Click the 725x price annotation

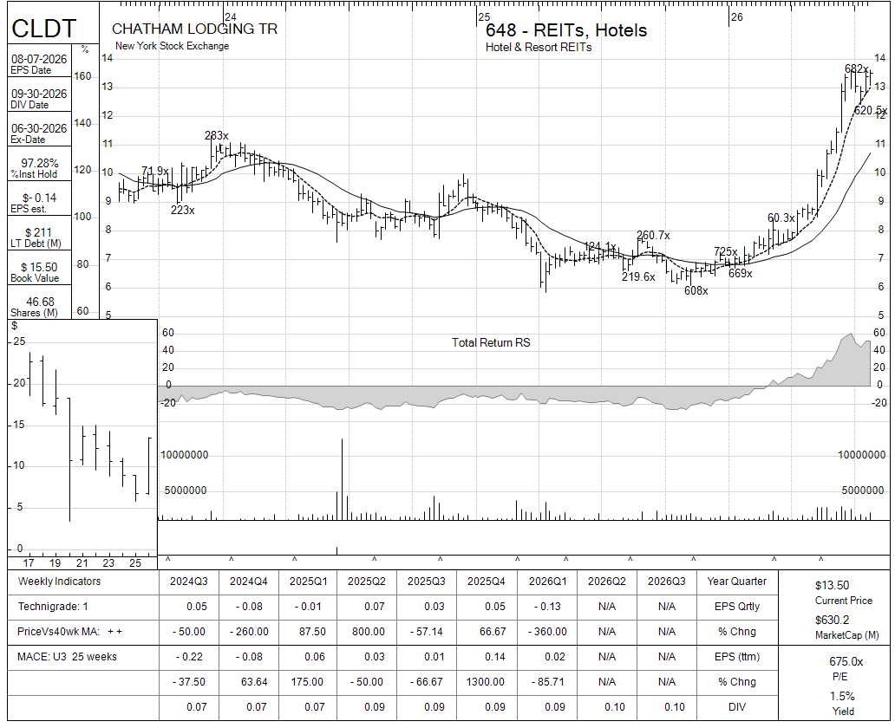point(726,251)
